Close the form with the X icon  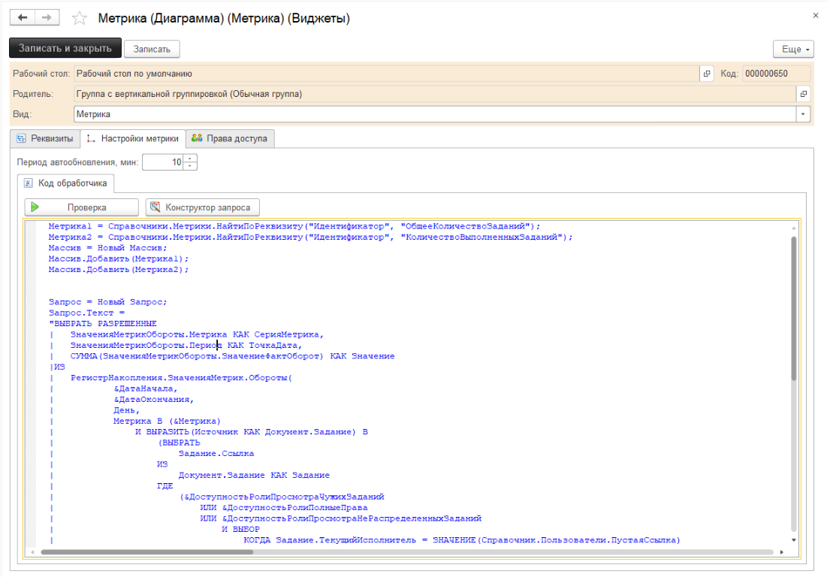point(816,15)
